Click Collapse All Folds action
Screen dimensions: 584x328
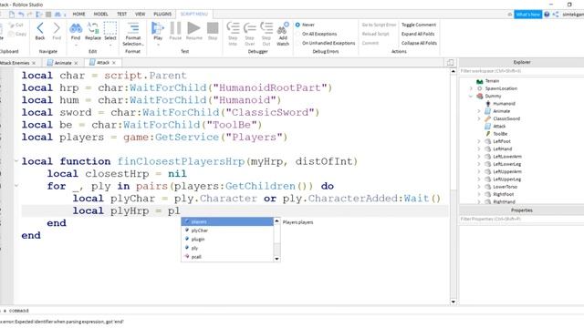pos(419,43)
